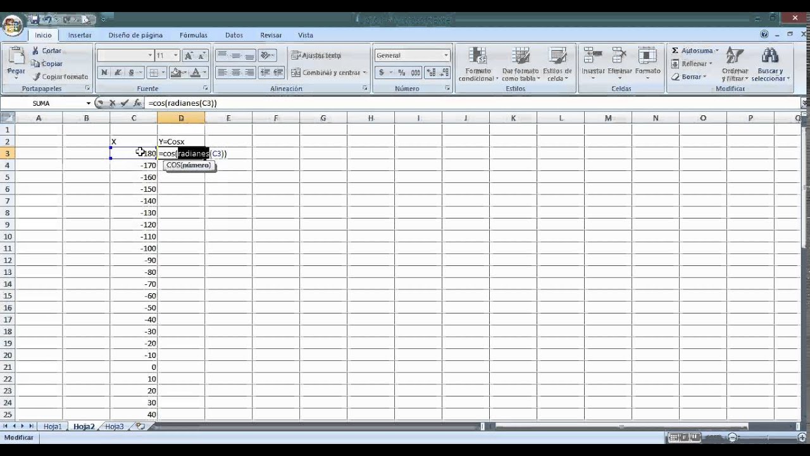This screenshot has width=810, height=456.
Task: Switch to Hoja1 sheet tab
Action: click(53, 427)
